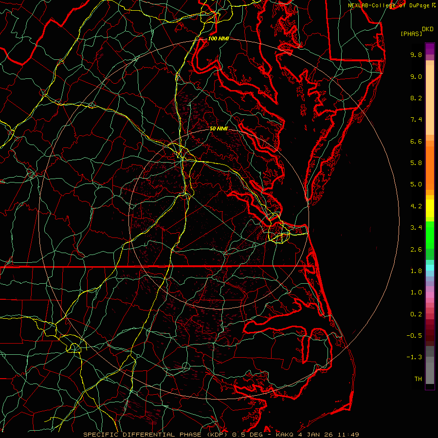Click the 5.0 scale value
Viewport: 438px width, 438px height.
pyautogui.click(x=416, y=184)
